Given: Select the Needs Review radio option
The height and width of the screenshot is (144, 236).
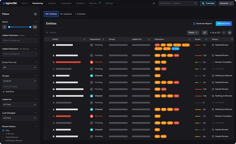Looking at the screenshot, I should (x=3, y=137).
